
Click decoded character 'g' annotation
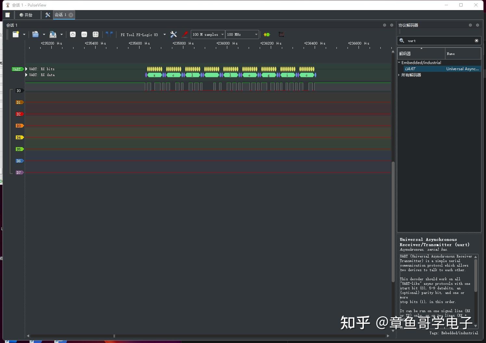[x=269, y=75]
